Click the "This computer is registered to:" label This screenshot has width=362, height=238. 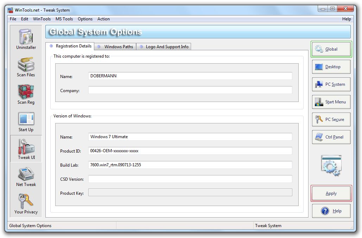coord(82,56)
